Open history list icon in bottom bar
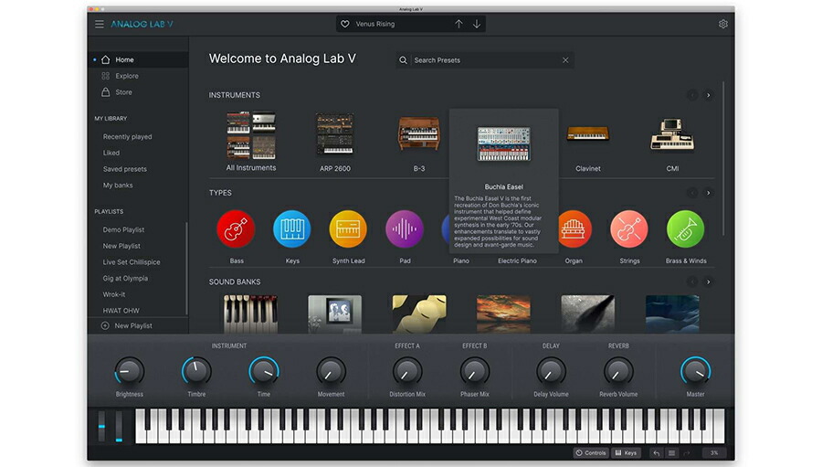The width and height of the screenshot is (822, 467). 671,452
